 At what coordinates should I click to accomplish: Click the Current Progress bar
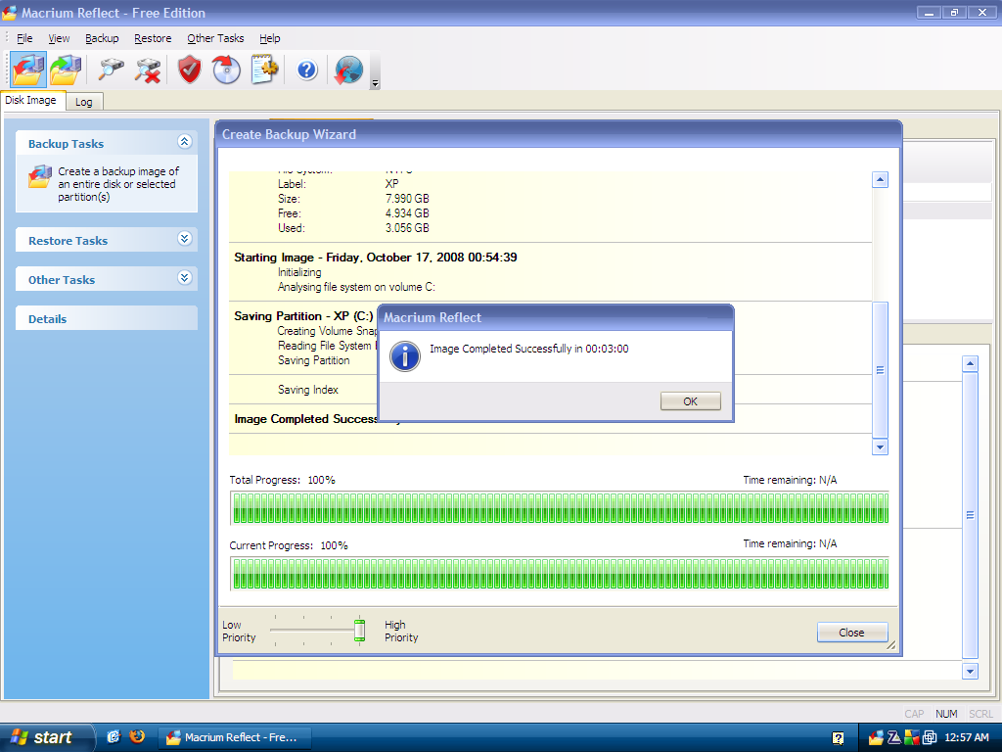pos(560,574)
